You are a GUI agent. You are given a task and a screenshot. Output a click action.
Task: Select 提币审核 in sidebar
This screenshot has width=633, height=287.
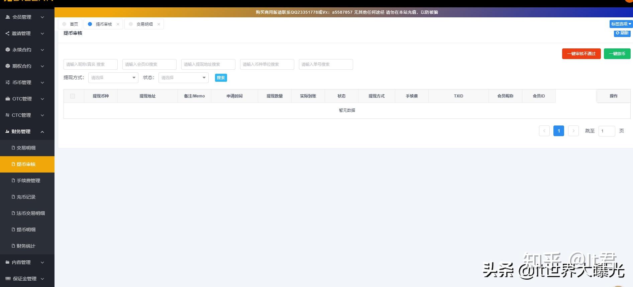pyautogui.click(x=27, y=164)
